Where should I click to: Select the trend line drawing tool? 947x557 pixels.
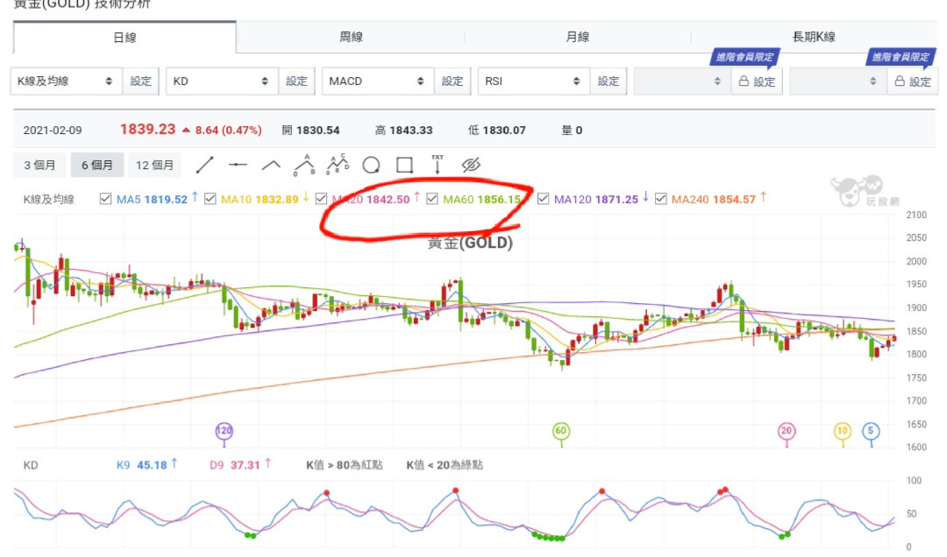tap(204, 165)
